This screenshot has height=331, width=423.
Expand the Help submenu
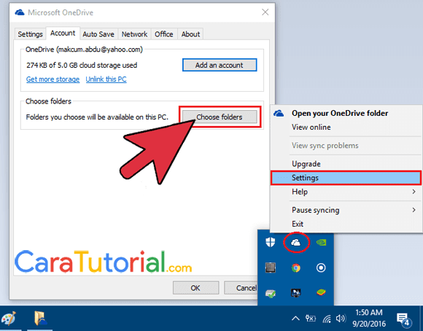point(346,192)
